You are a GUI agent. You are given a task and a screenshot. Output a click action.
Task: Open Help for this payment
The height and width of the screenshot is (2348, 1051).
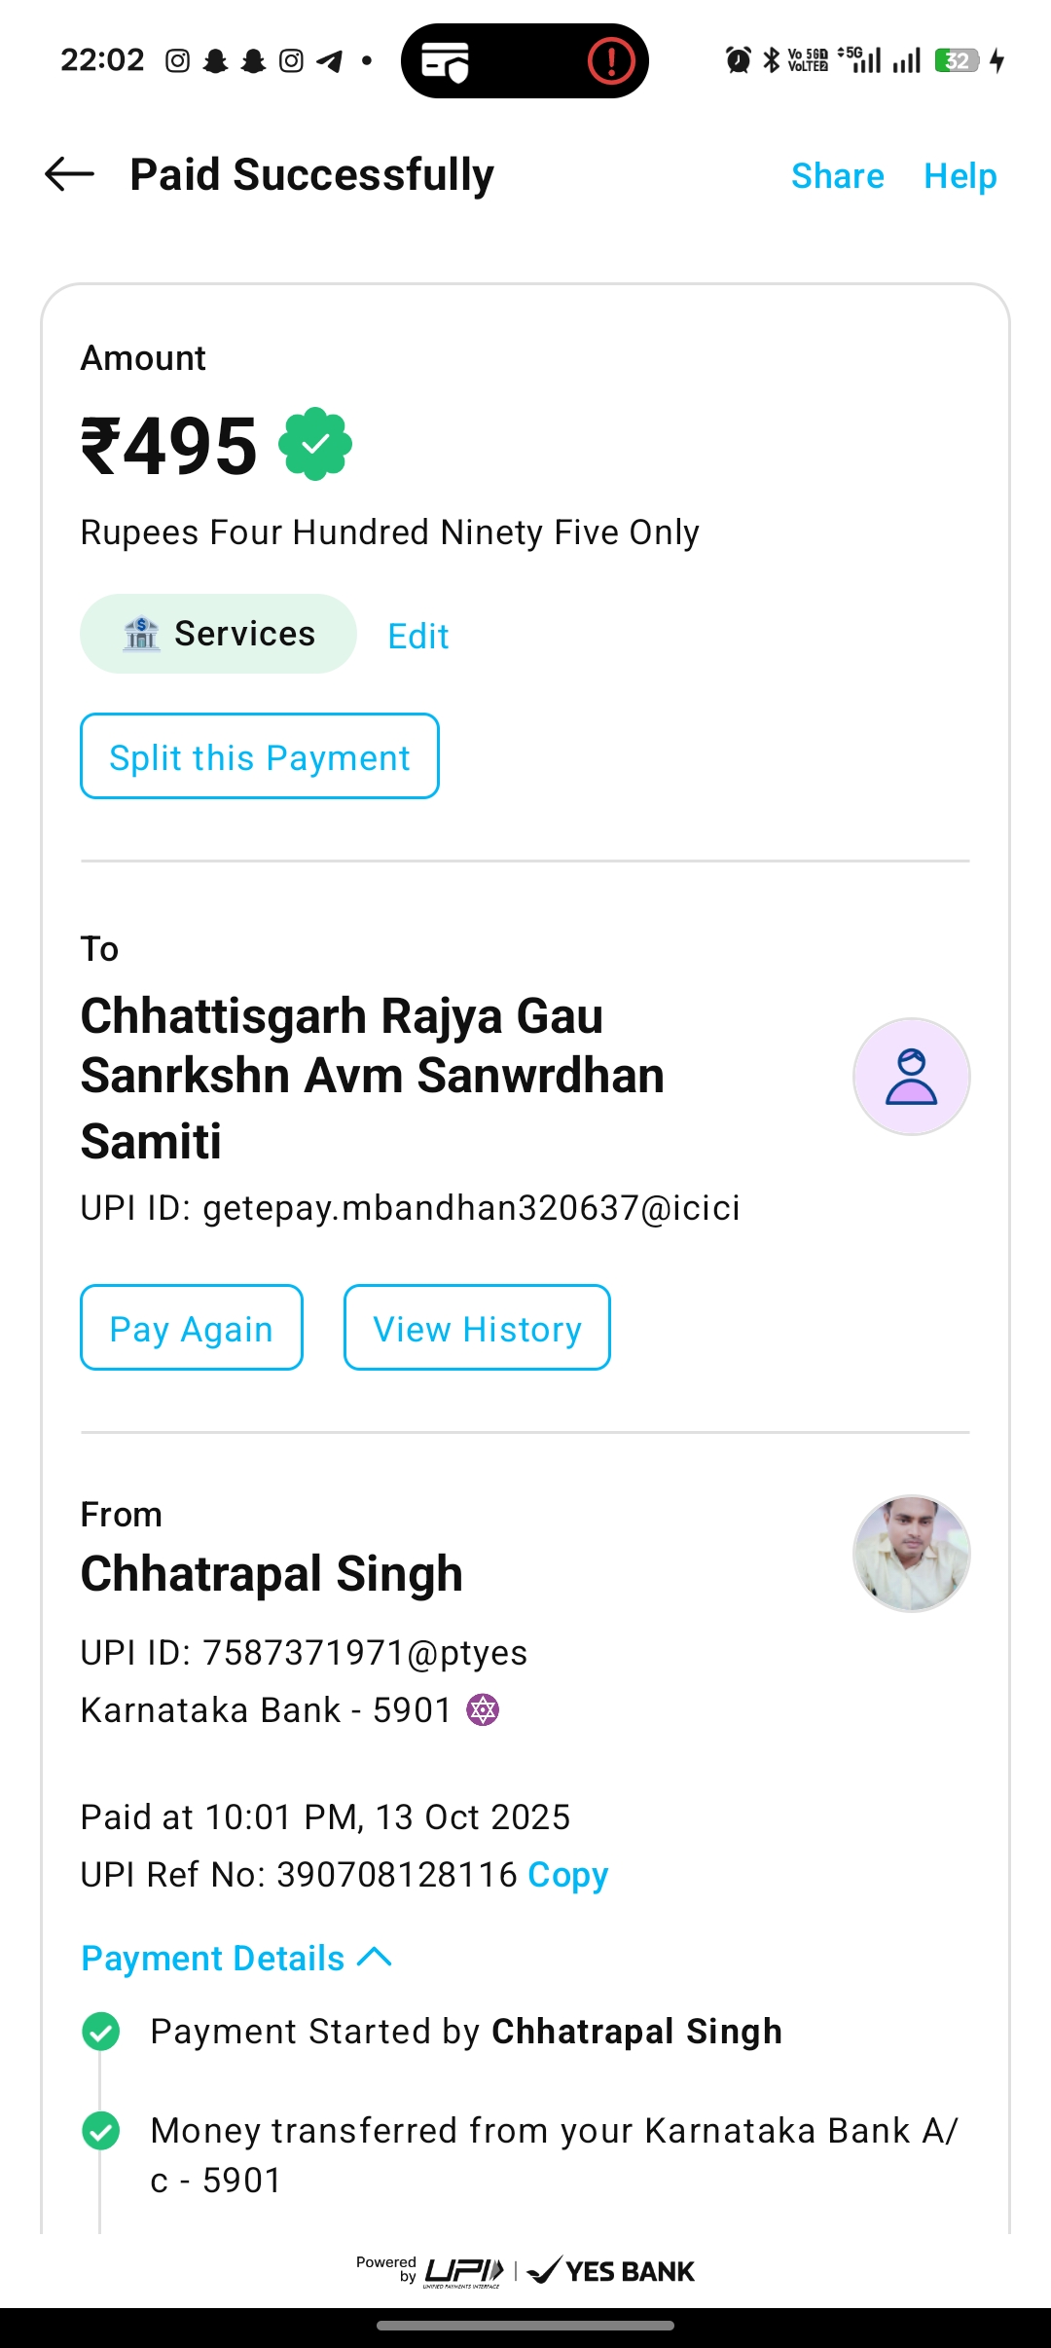click(x=960, y=176)
